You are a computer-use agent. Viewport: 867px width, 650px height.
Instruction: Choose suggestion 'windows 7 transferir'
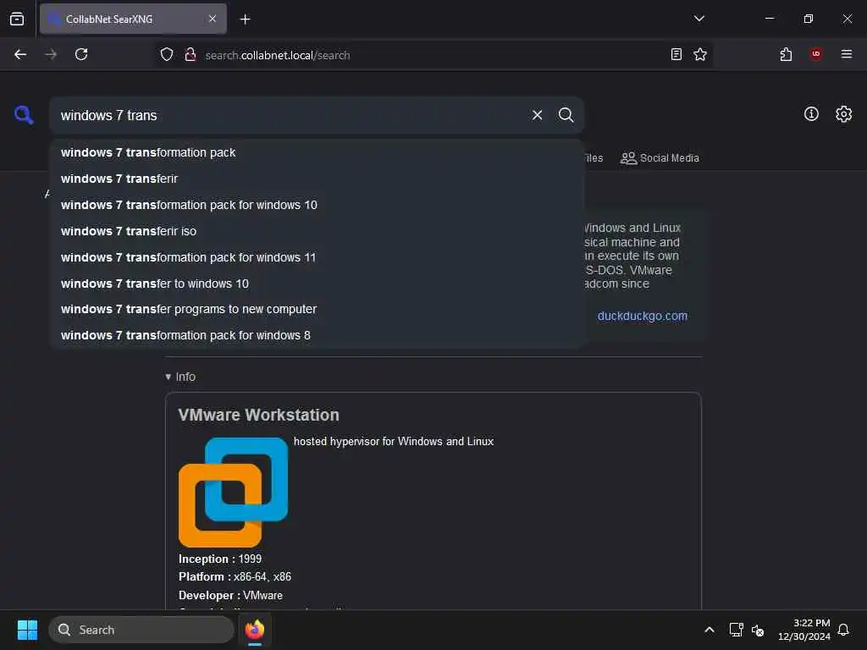[x=317, y=179]
